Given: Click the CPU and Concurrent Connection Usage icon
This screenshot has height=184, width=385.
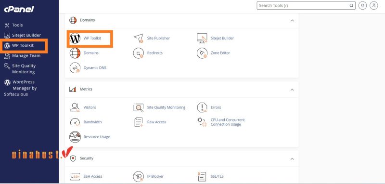Looking at the screenshot, I should point(202,122).
